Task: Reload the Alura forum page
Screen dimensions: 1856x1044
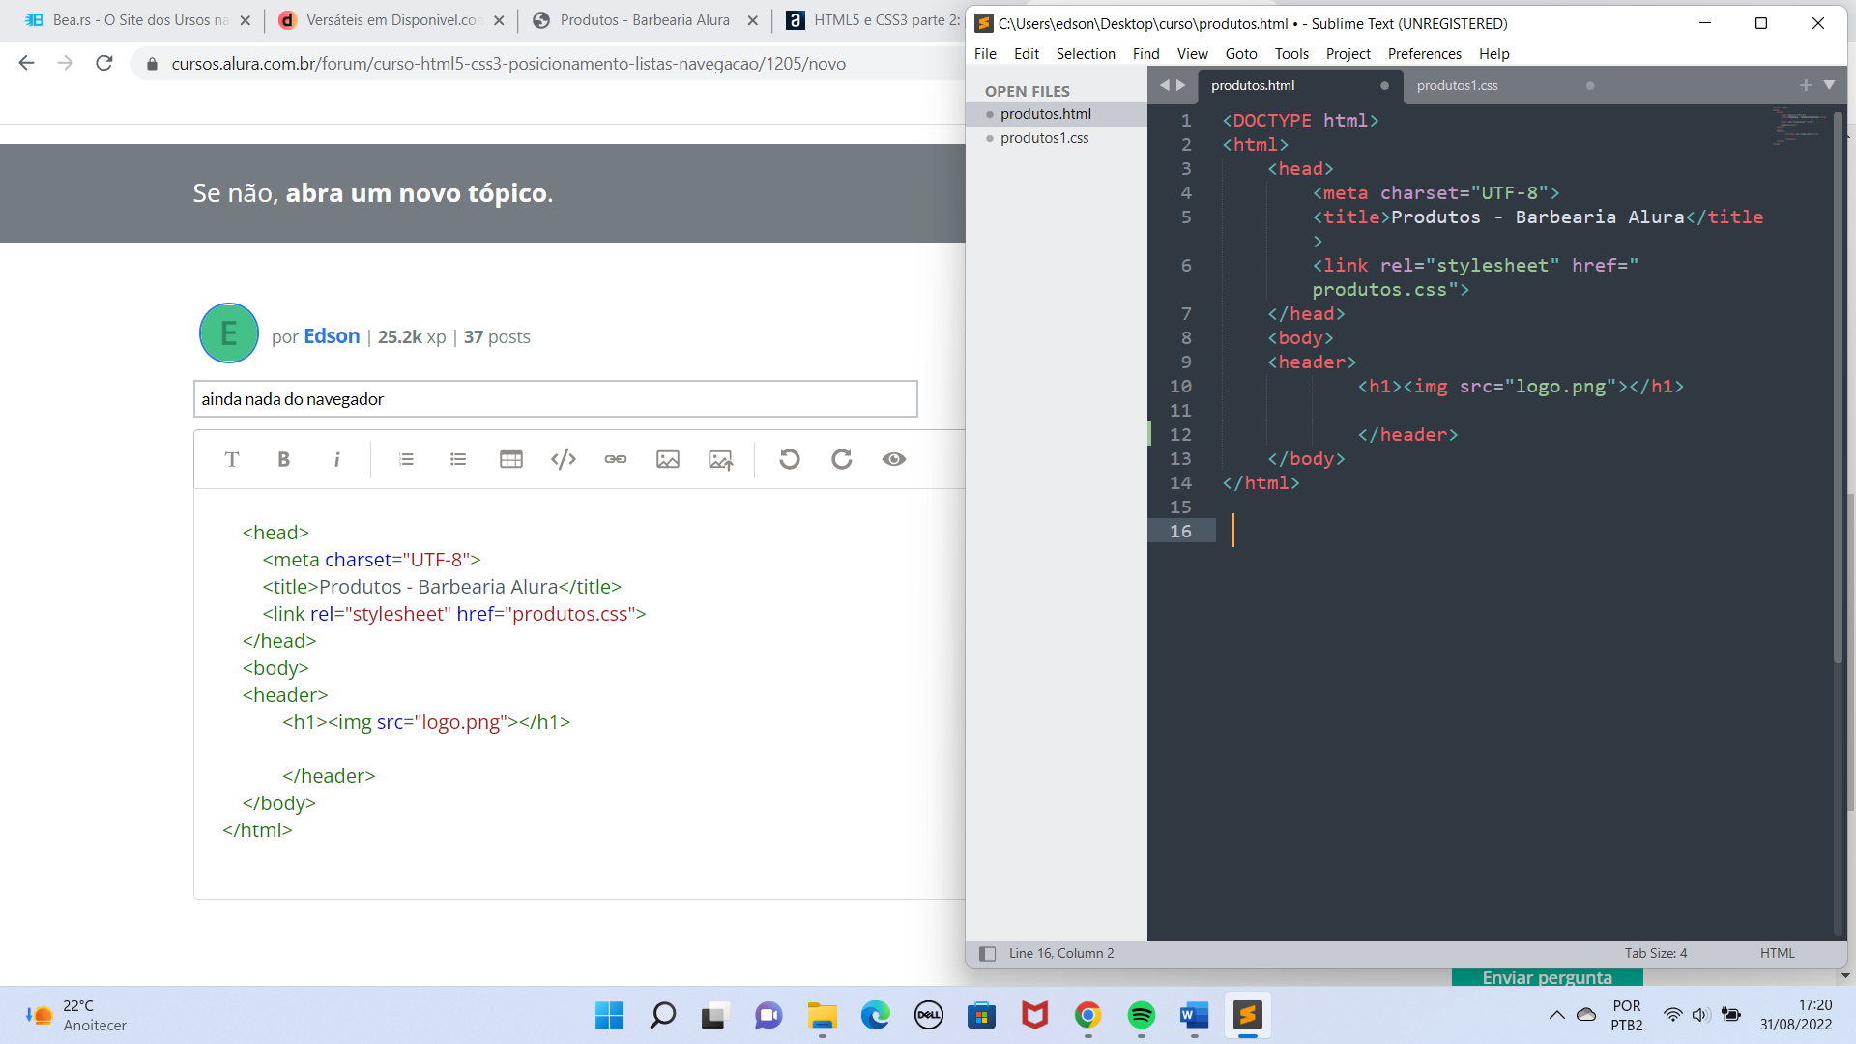Action: point(104,63)
